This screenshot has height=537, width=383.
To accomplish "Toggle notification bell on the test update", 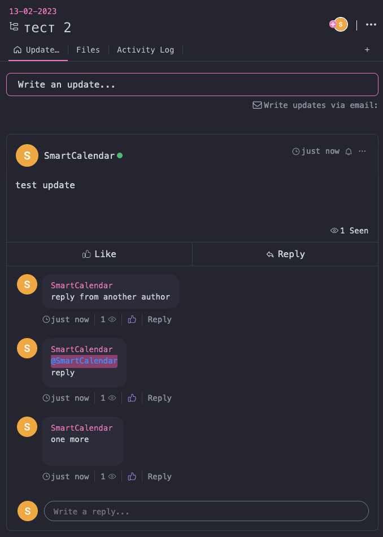I will click(x=349, y=151).
